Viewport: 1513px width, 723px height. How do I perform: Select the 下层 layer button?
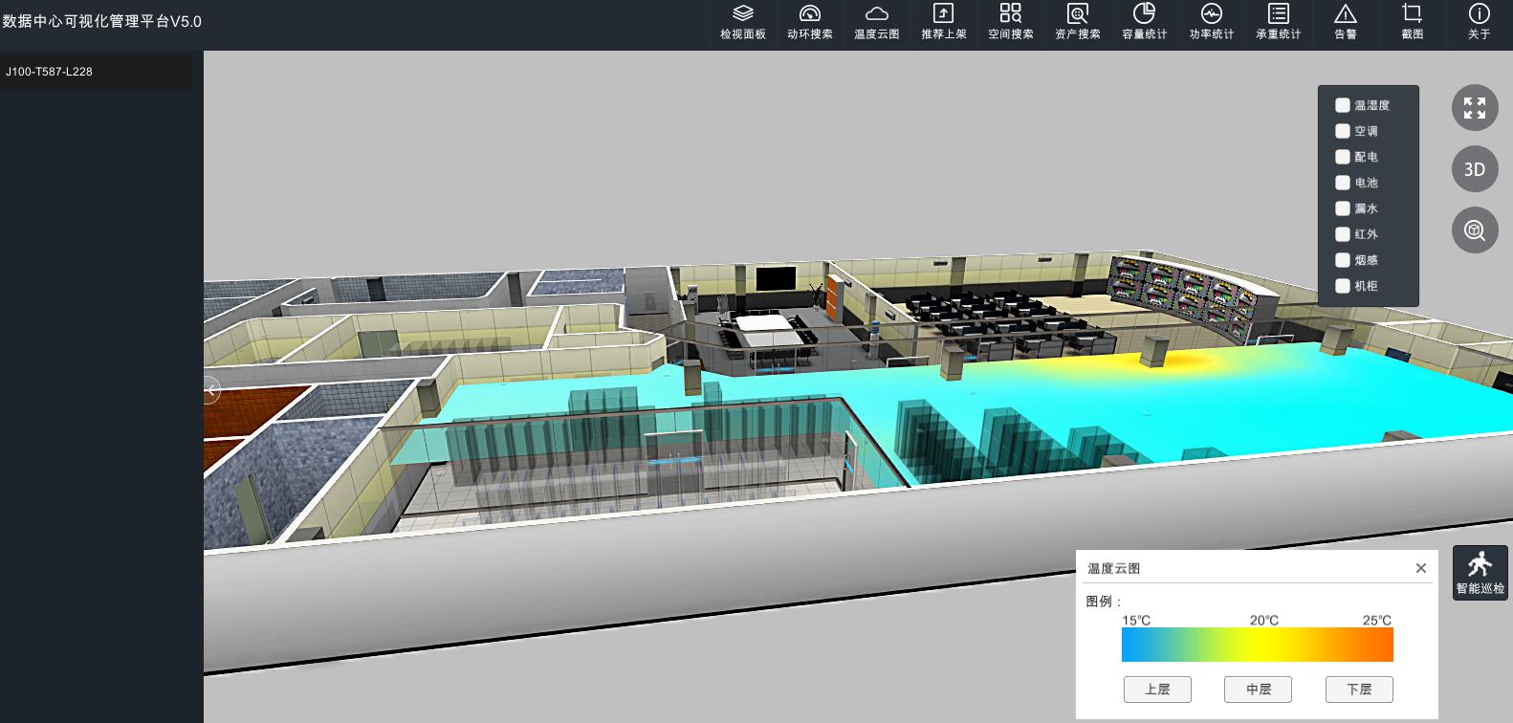pyautogui.click(x=1359, y=690)
